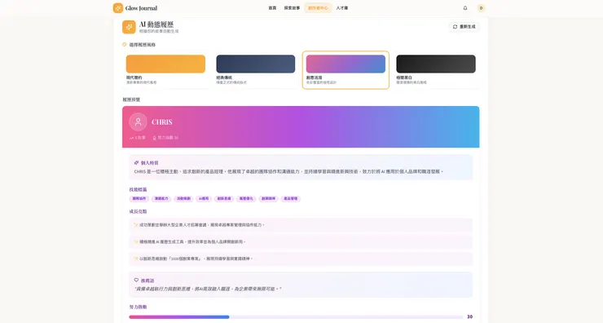Click the 履歷預覽 section label
This screenshot has height=323, width=603.
click(131, 100)
